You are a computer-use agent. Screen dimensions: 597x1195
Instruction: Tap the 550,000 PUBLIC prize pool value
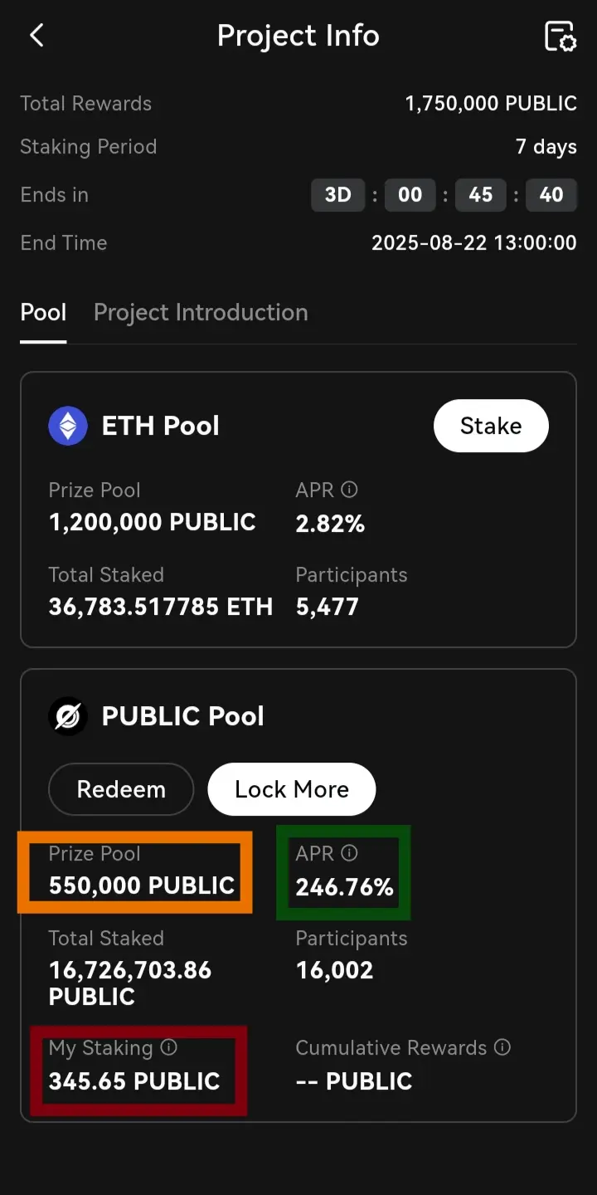(x=142, y=885)
